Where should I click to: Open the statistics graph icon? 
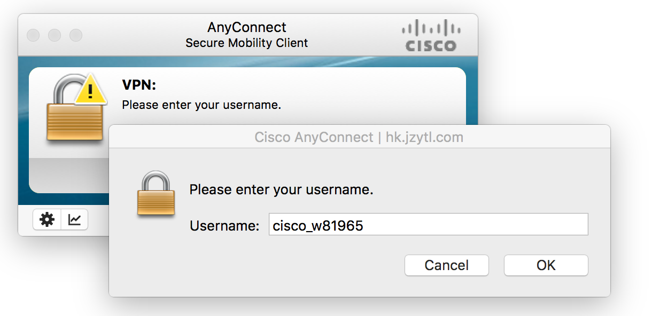pos(75,219)
